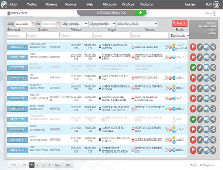Image resolution: width=223 pixels, height=170 pixels.
Task: Toggle red P status on CARRER ALT DE SANT PERE row
Action: [193, 57]
